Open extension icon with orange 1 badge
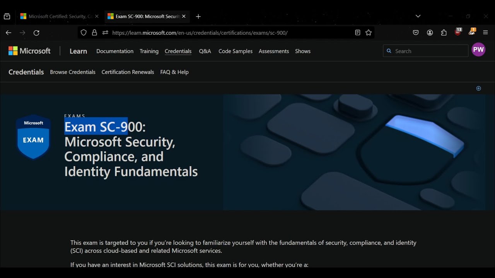The width and height of the screenshot is (495, 278). click(472, 32)
